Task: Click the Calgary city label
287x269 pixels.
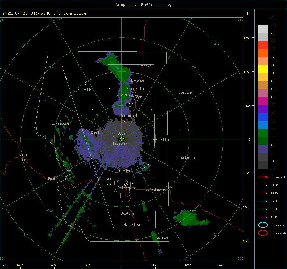Action: 124,188
